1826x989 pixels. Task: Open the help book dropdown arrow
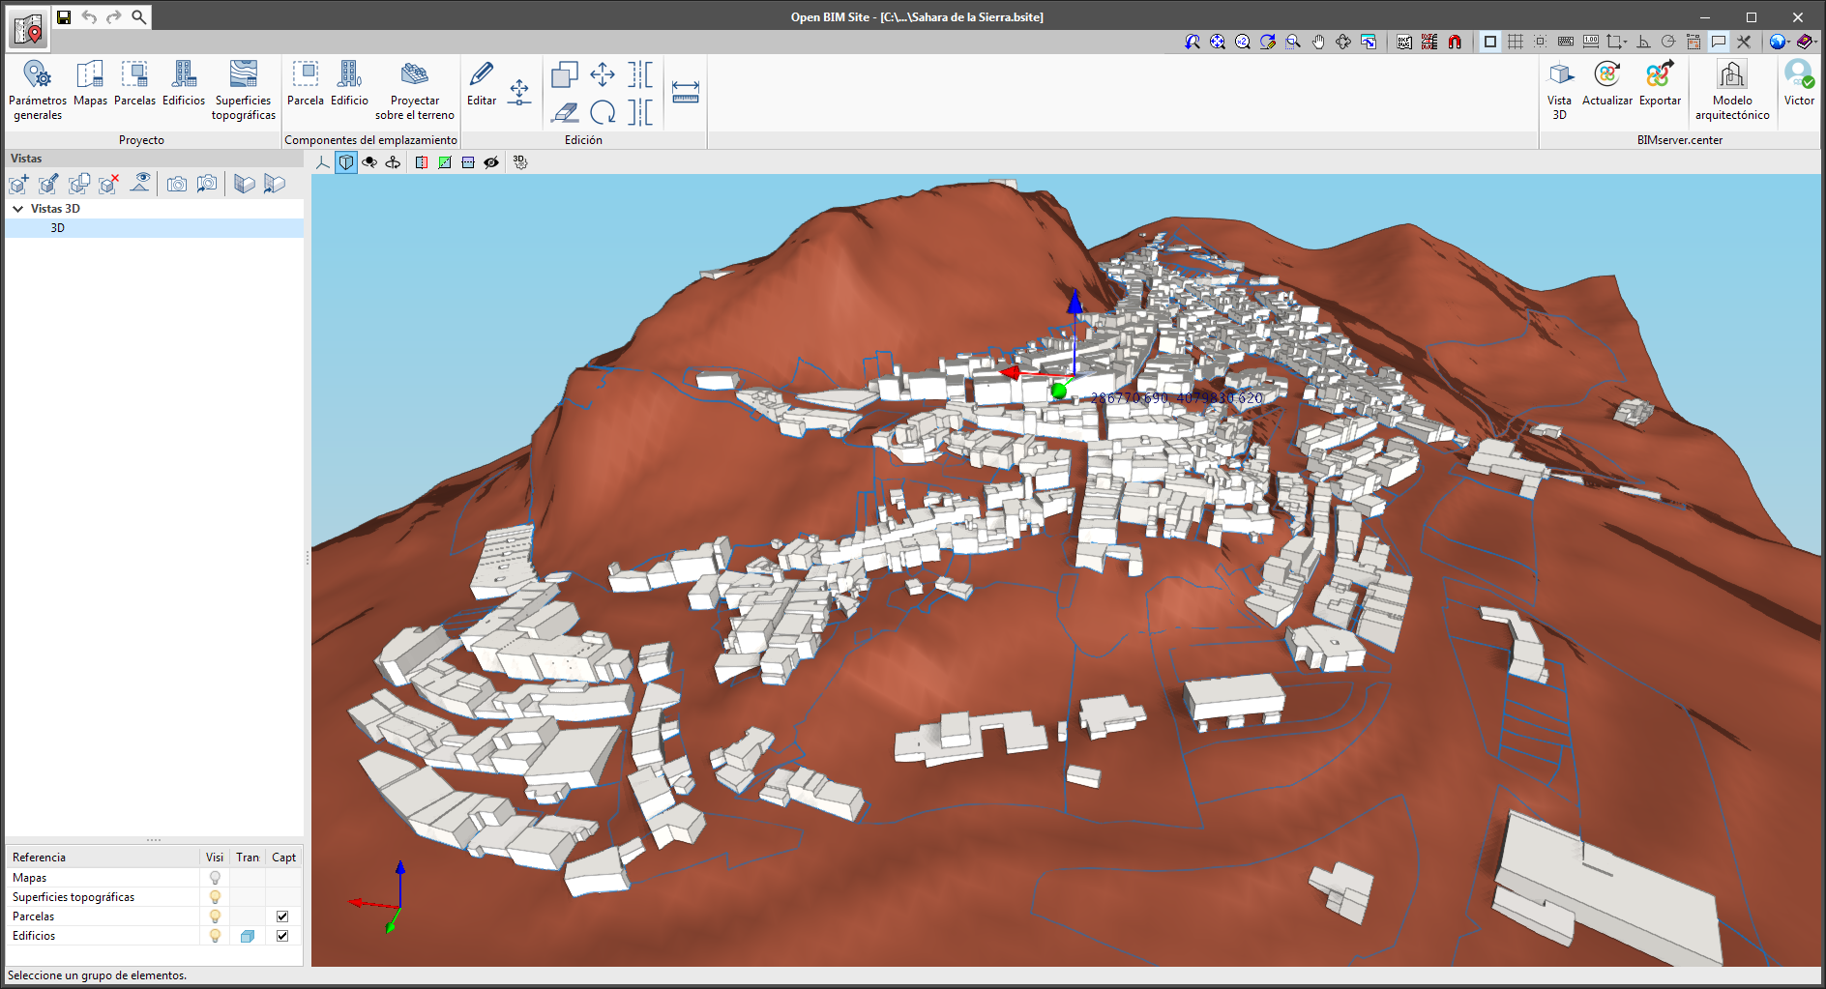click(1815, 42)
